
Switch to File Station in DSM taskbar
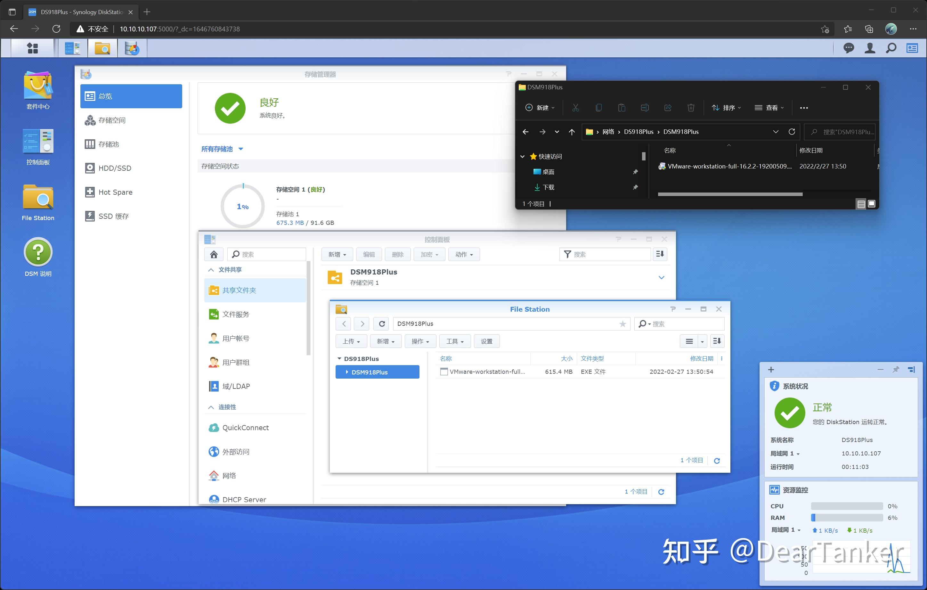(x=102, y=48)
